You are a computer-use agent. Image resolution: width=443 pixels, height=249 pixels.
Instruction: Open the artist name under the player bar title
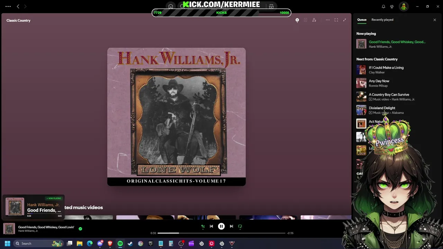tap(28, 231)
